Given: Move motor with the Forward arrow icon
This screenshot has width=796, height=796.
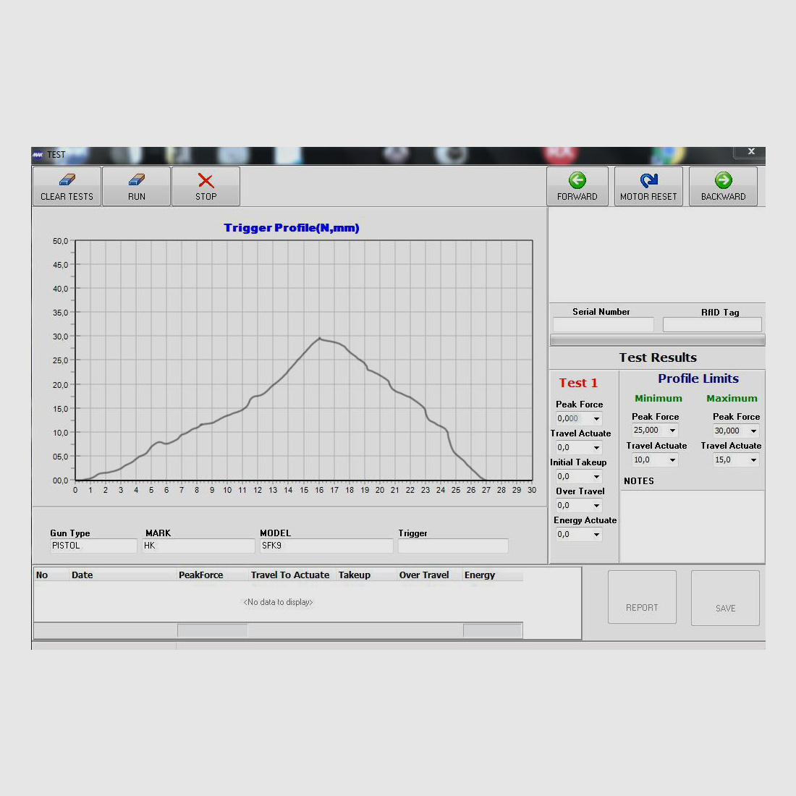Looking at the screenshot, I should [577, 180].
